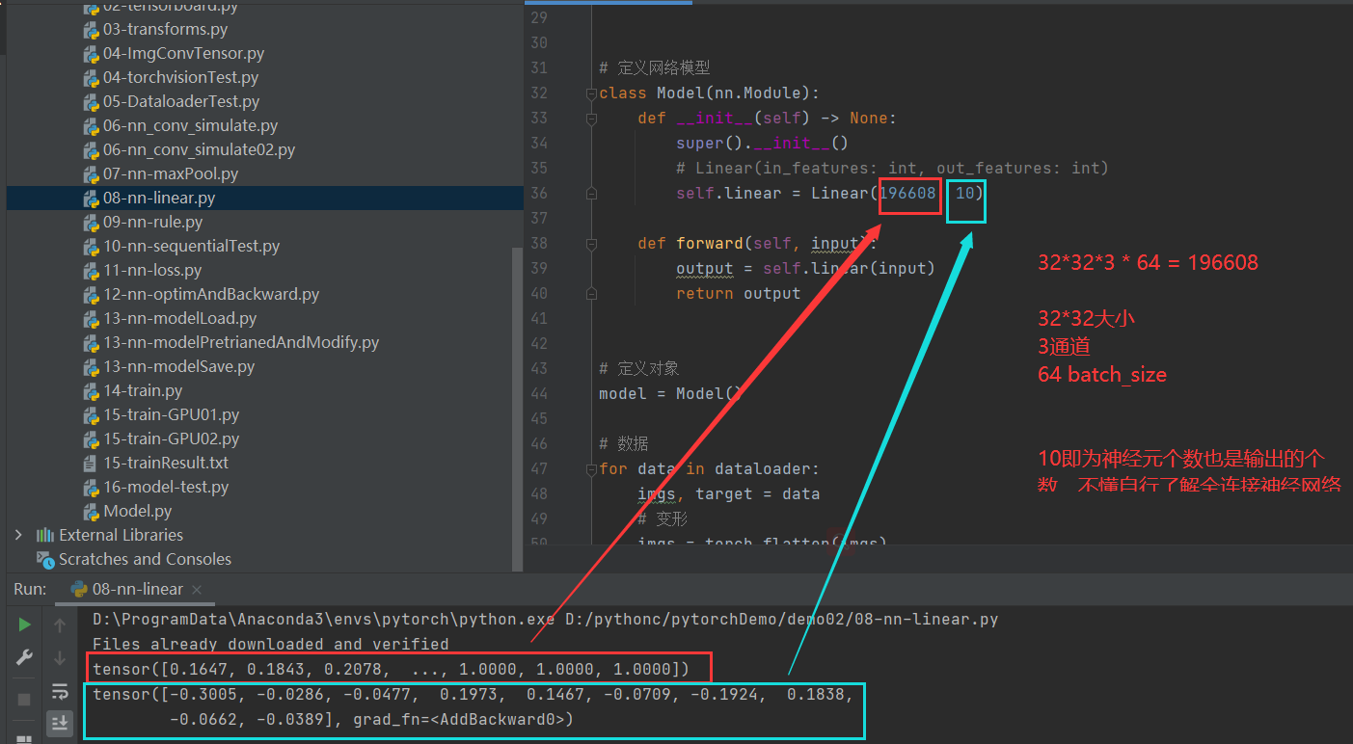This screenshot has height=744, width=1353.
Task: Open 16-model-test.py file
Action: 165,487
